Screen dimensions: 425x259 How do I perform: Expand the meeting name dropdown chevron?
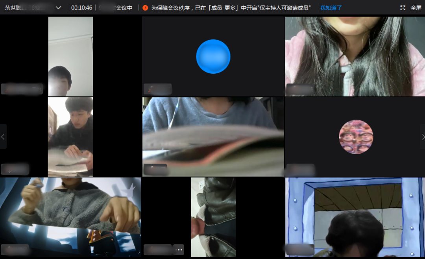[x=59, y=8]
